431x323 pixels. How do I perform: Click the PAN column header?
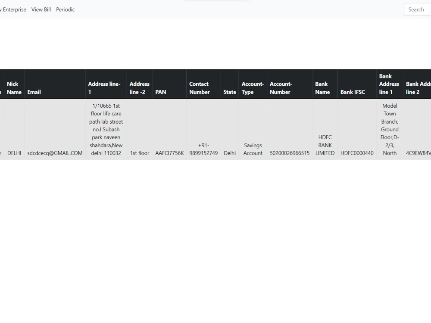click(x=160, y=92)
